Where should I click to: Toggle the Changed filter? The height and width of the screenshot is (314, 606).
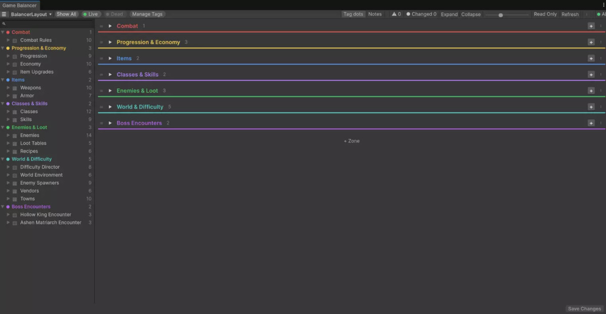(x=422, y=14)
